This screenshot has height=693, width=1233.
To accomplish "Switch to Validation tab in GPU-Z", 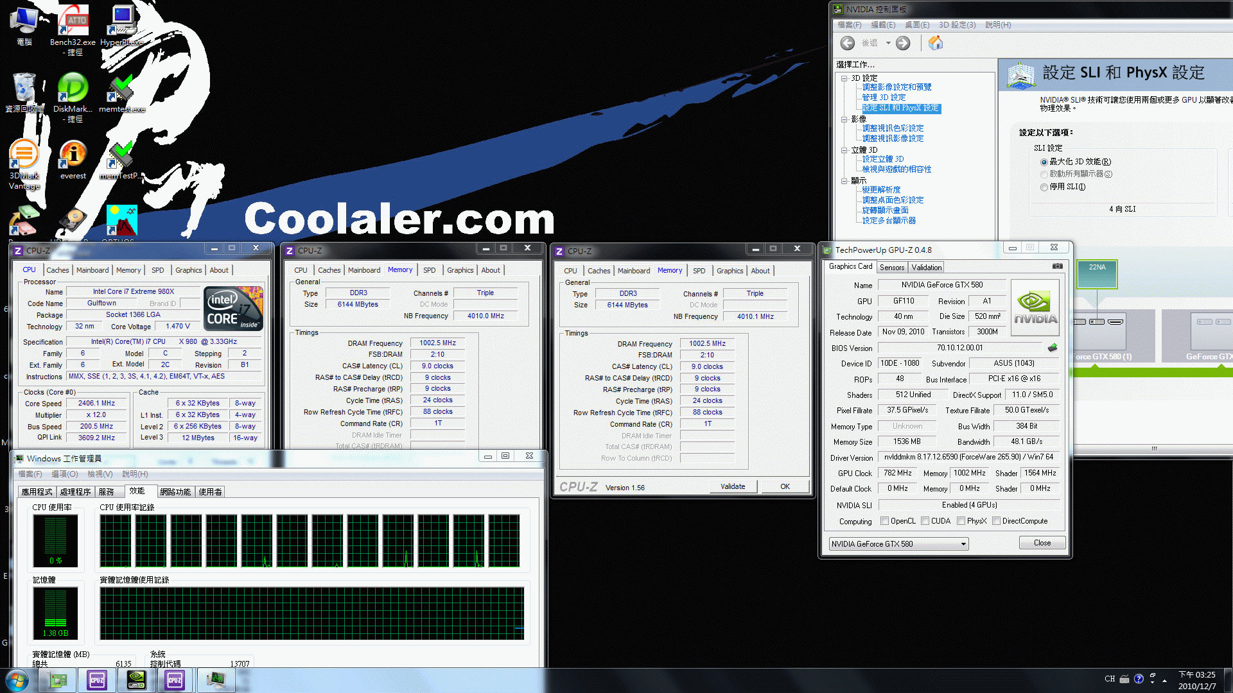I will (926, 268).
